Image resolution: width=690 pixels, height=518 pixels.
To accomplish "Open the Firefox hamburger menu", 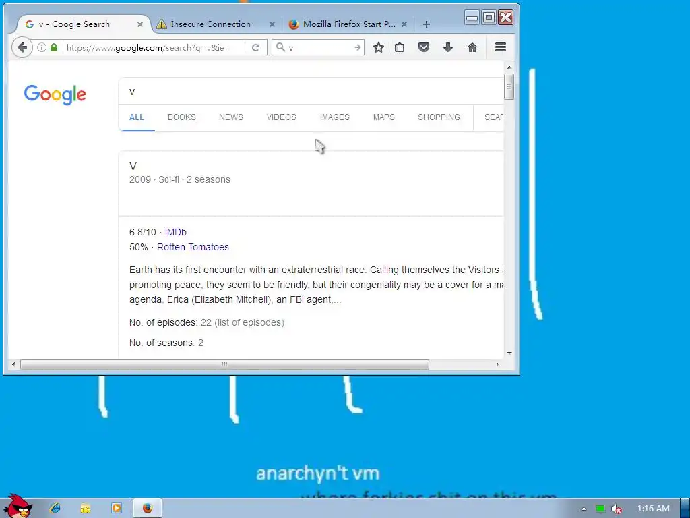I will point(501,47).
